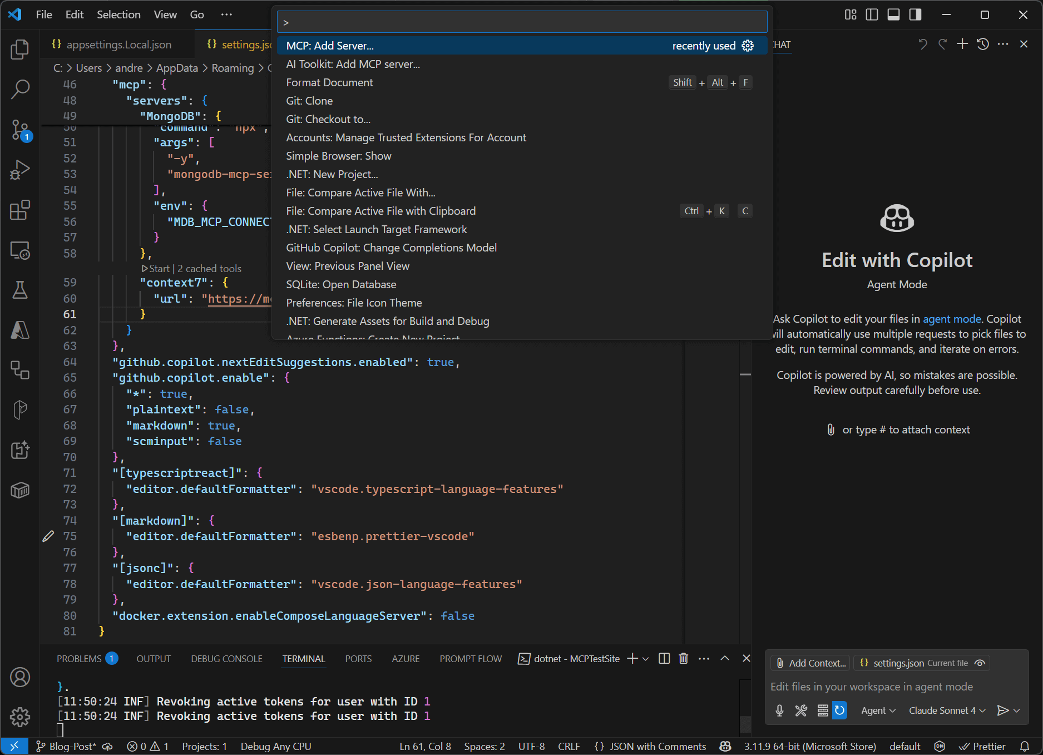Run MCP: Add Server command
The image size is (1043, 755).
click(x=522, y=46)
